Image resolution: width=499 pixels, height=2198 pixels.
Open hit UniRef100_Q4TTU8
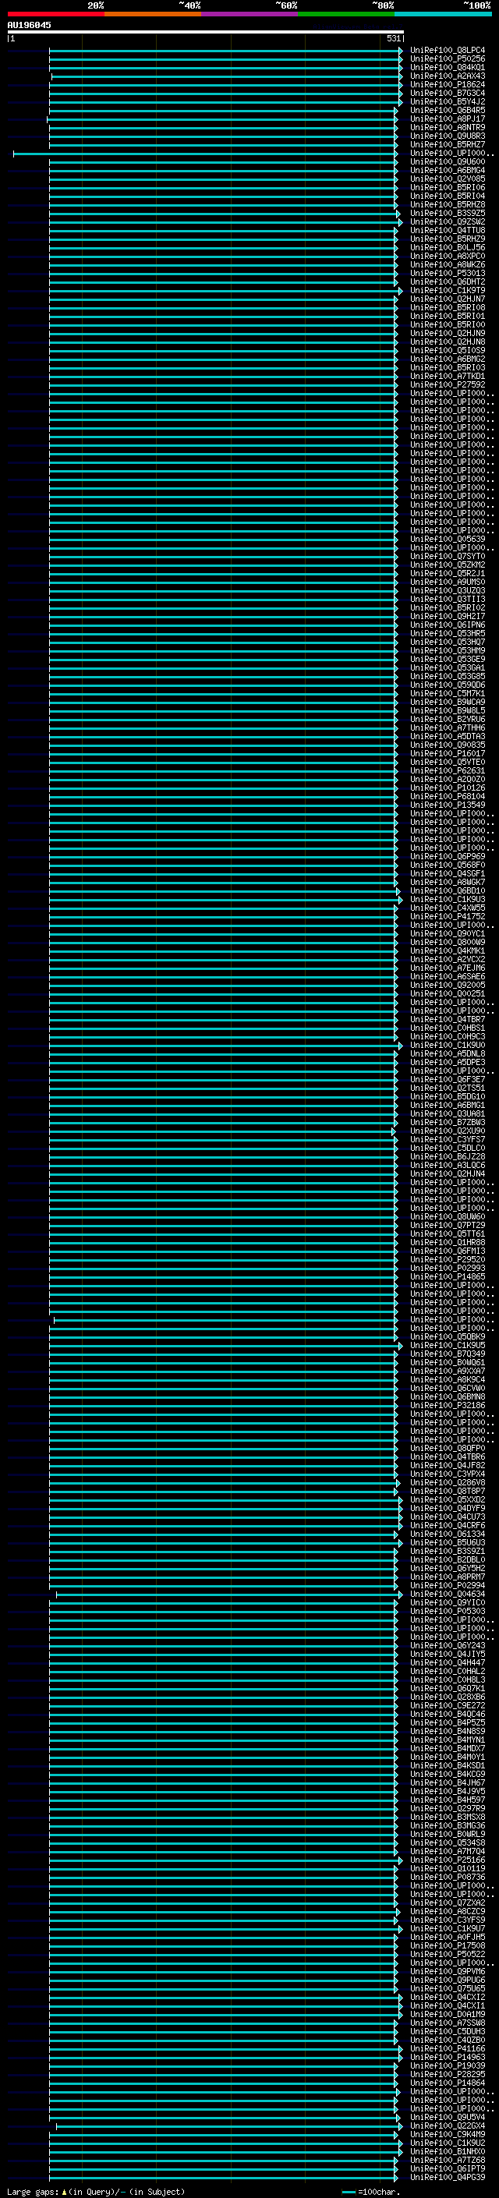point(448,230)
